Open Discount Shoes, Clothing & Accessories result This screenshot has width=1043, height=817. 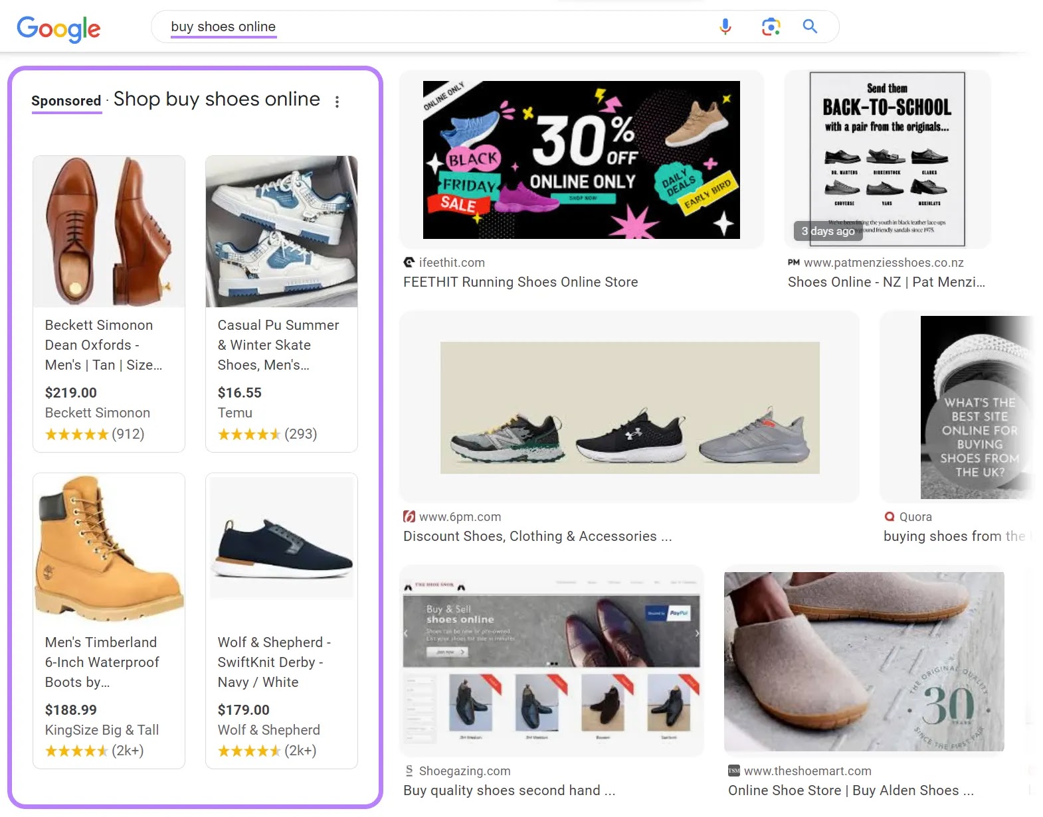point(538,536)
